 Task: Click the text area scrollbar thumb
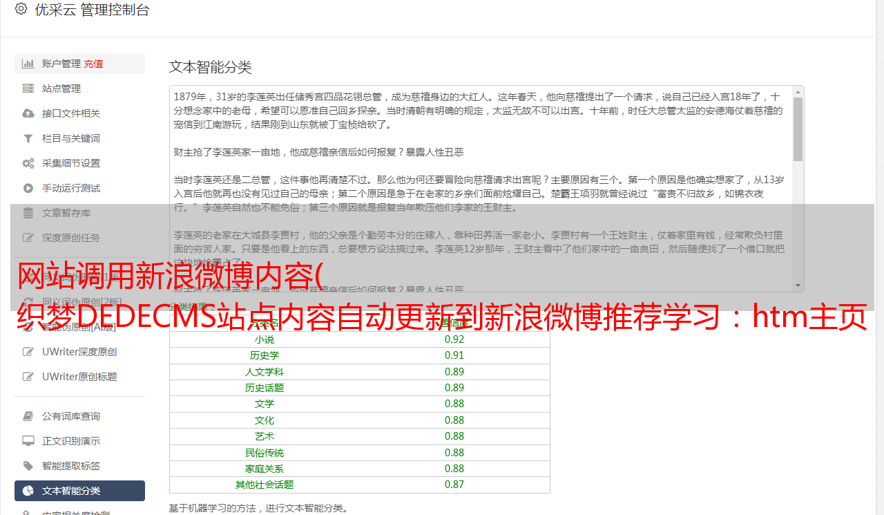(798, 129)
